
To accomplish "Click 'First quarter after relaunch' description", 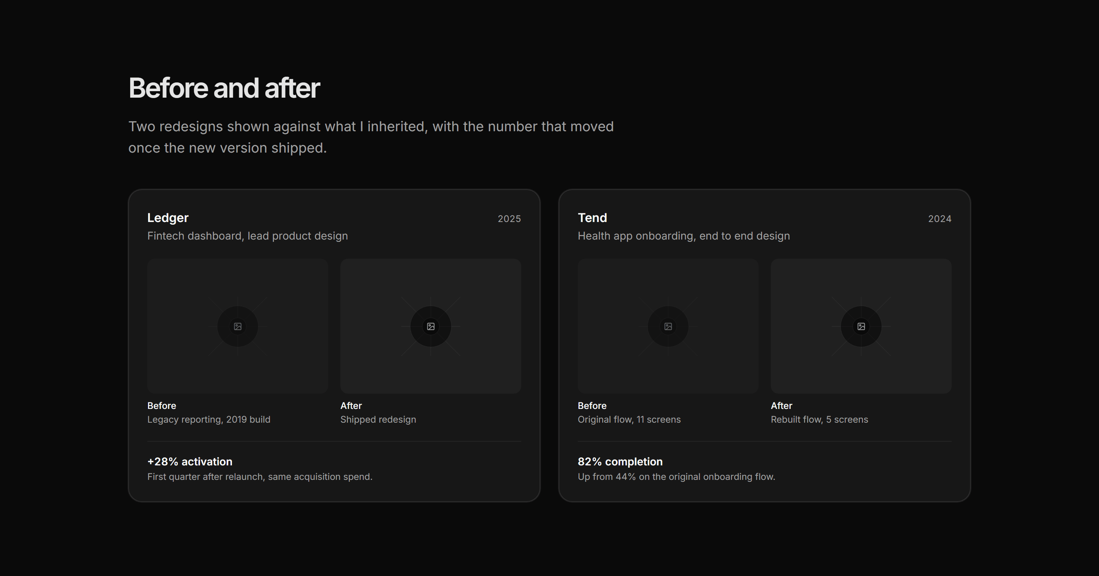I will click(260, 477).
